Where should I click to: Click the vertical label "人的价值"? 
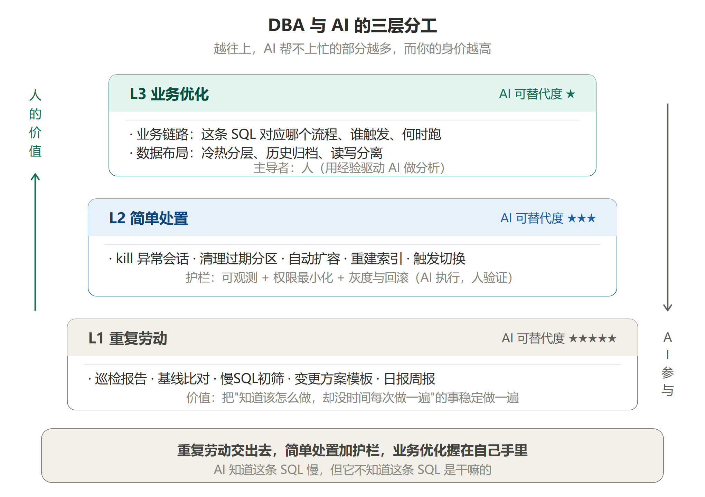35,123
